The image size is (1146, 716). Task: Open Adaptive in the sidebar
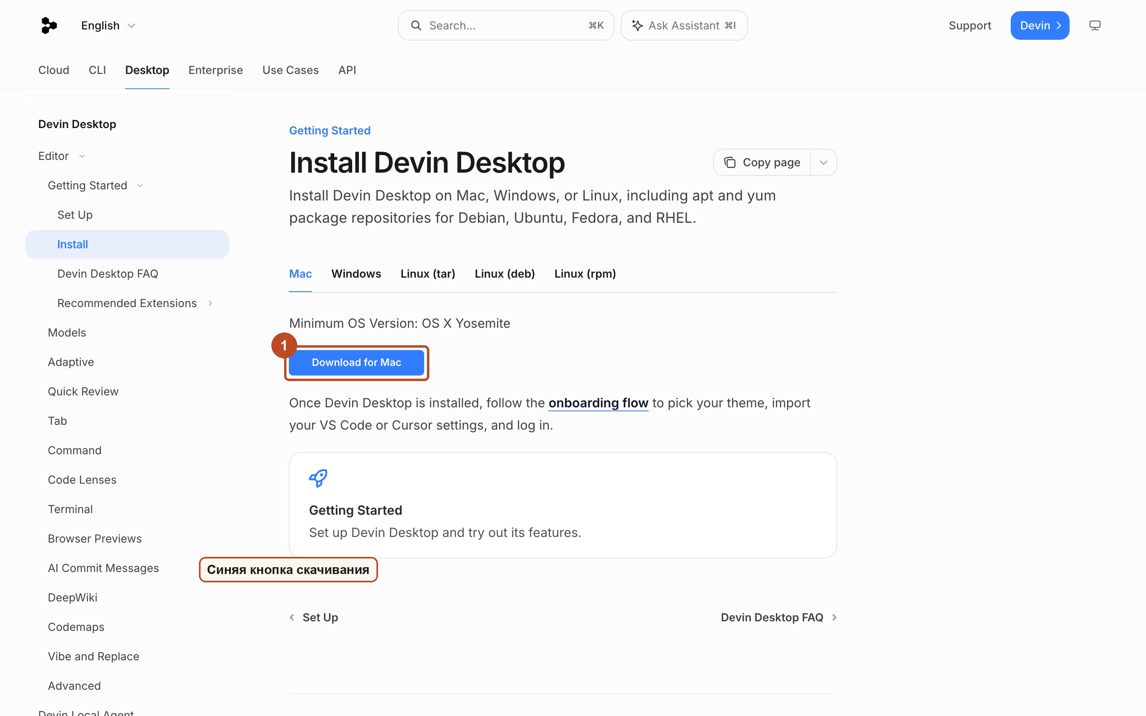(71, 362)
